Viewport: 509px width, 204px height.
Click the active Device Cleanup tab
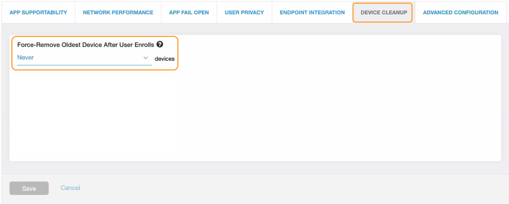383,12
